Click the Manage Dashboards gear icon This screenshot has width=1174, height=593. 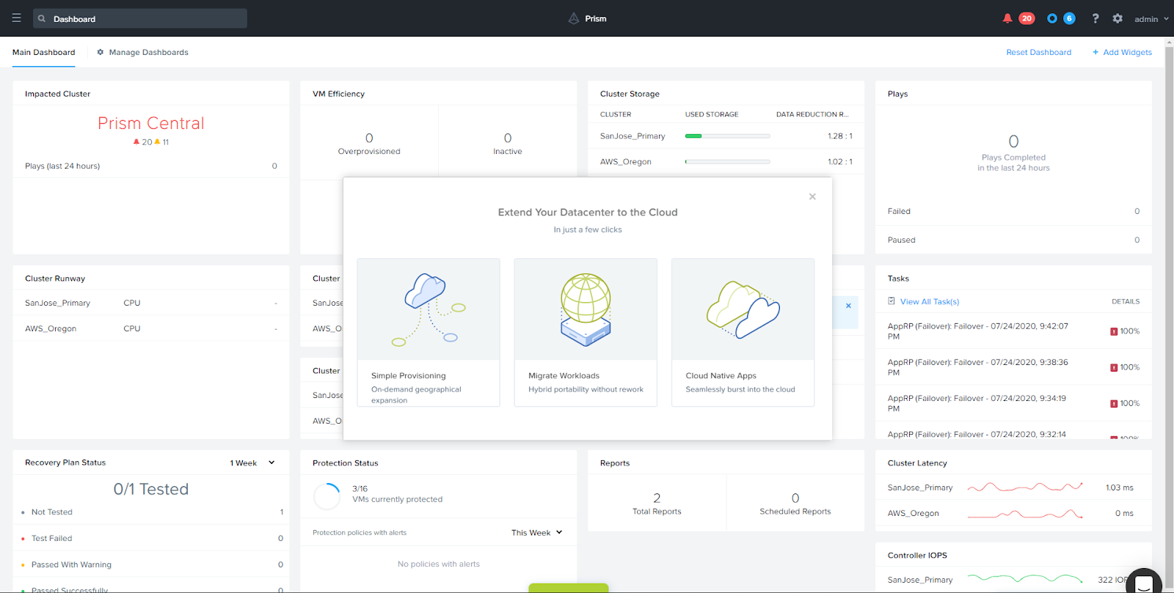pyautogui.click(x=101, y=52)
